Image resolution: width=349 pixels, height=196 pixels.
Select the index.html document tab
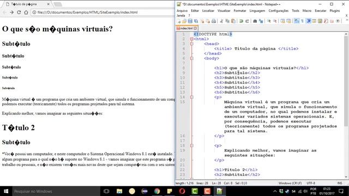(186, 28)
